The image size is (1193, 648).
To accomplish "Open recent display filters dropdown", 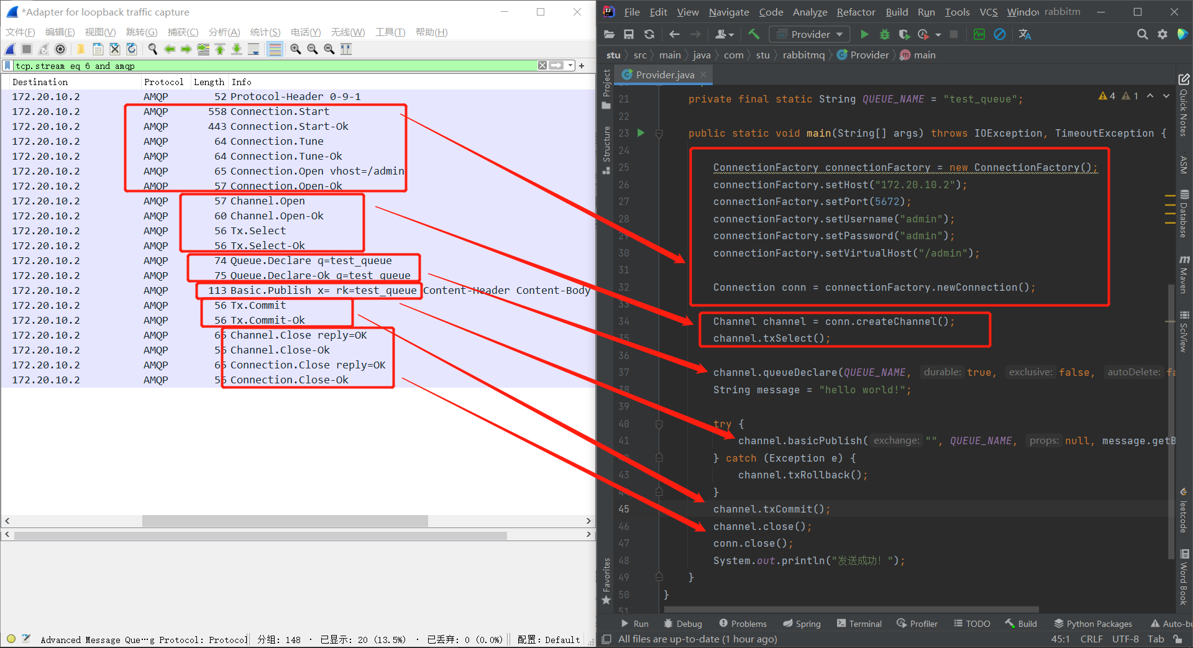I will [x=570, y=65].
